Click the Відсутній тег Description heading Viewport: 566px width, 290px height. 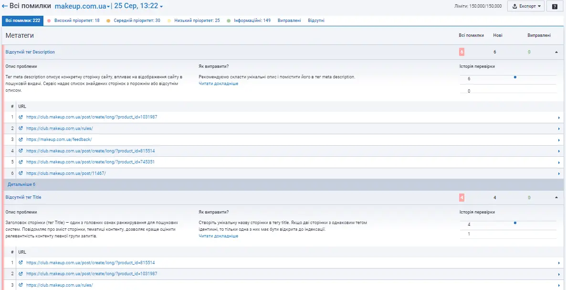[x=30, y=52]
